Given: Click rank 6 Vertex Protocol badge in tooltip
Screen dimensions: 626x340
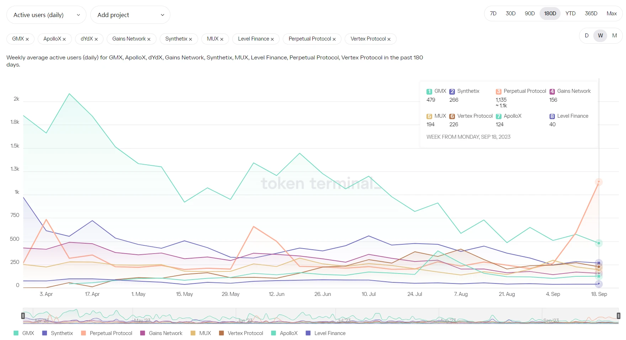Looking at the screenshot, I should pos(452,116).
